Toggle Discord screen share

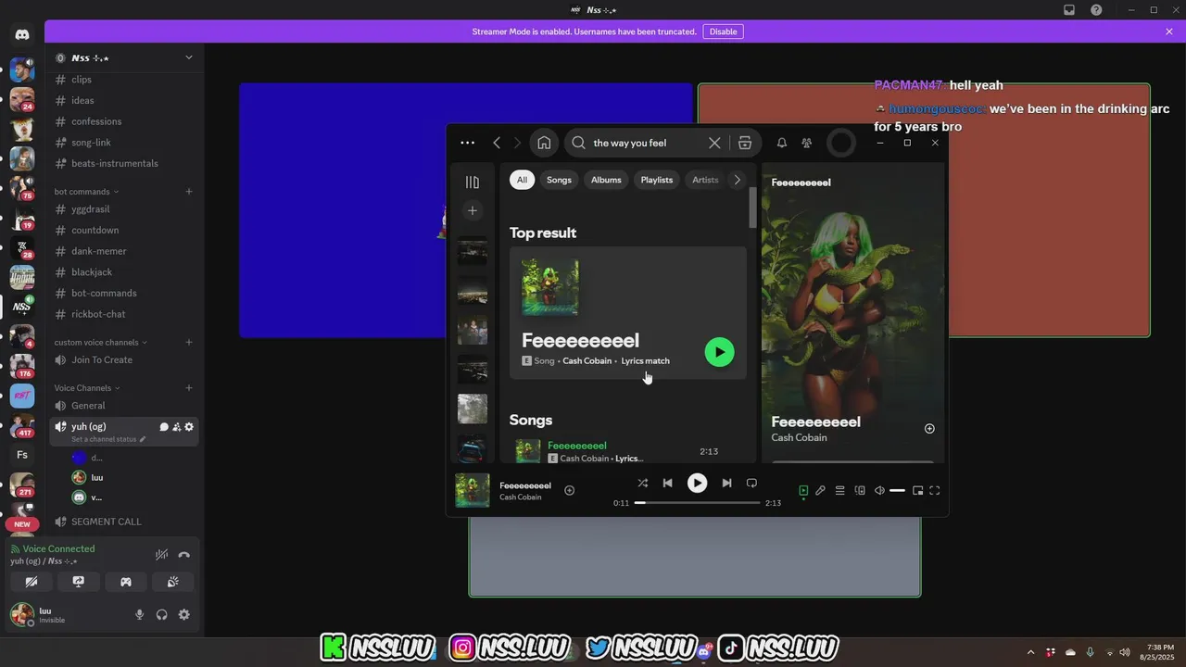pos(78,582)
